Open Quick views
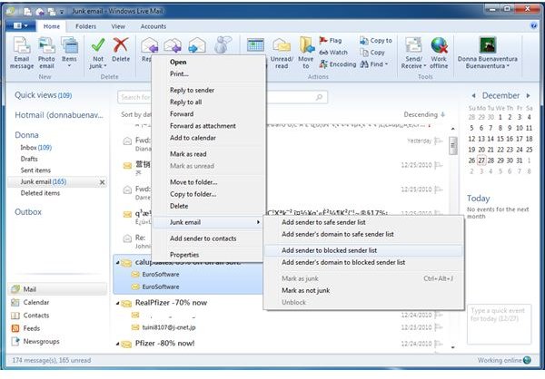The image size is (545, 379). [43, 95]
